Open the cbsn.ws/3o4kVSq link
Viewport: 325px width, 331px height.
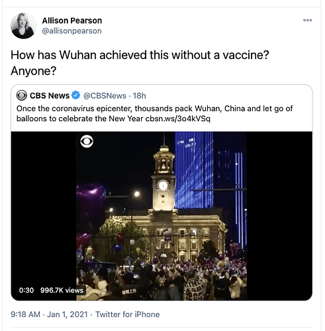click(178, 118)
